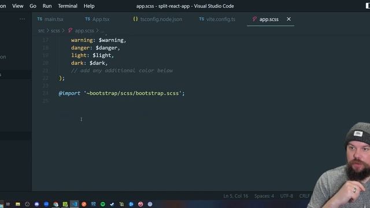Open the Run menu
370x208 pixels.
click(47, 6)
